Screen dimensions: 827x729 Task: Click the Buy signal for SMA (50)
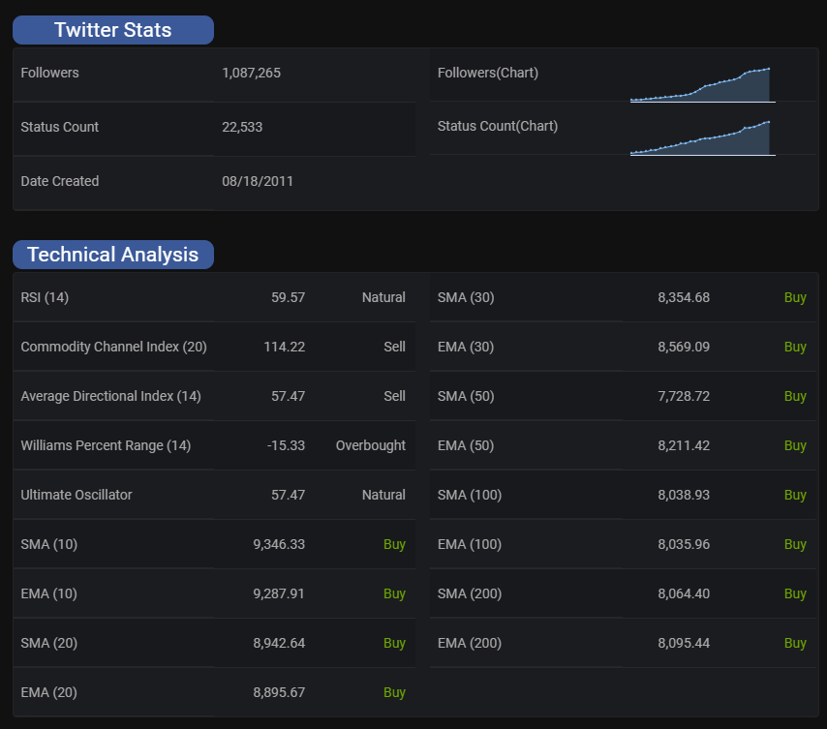[795, 396]
